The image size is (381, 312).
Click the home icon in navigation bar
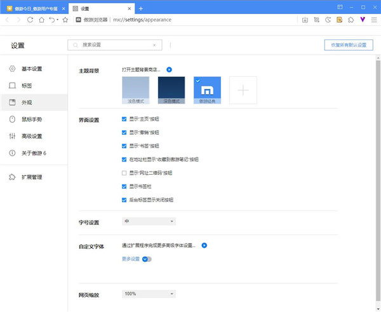(41, 20)
